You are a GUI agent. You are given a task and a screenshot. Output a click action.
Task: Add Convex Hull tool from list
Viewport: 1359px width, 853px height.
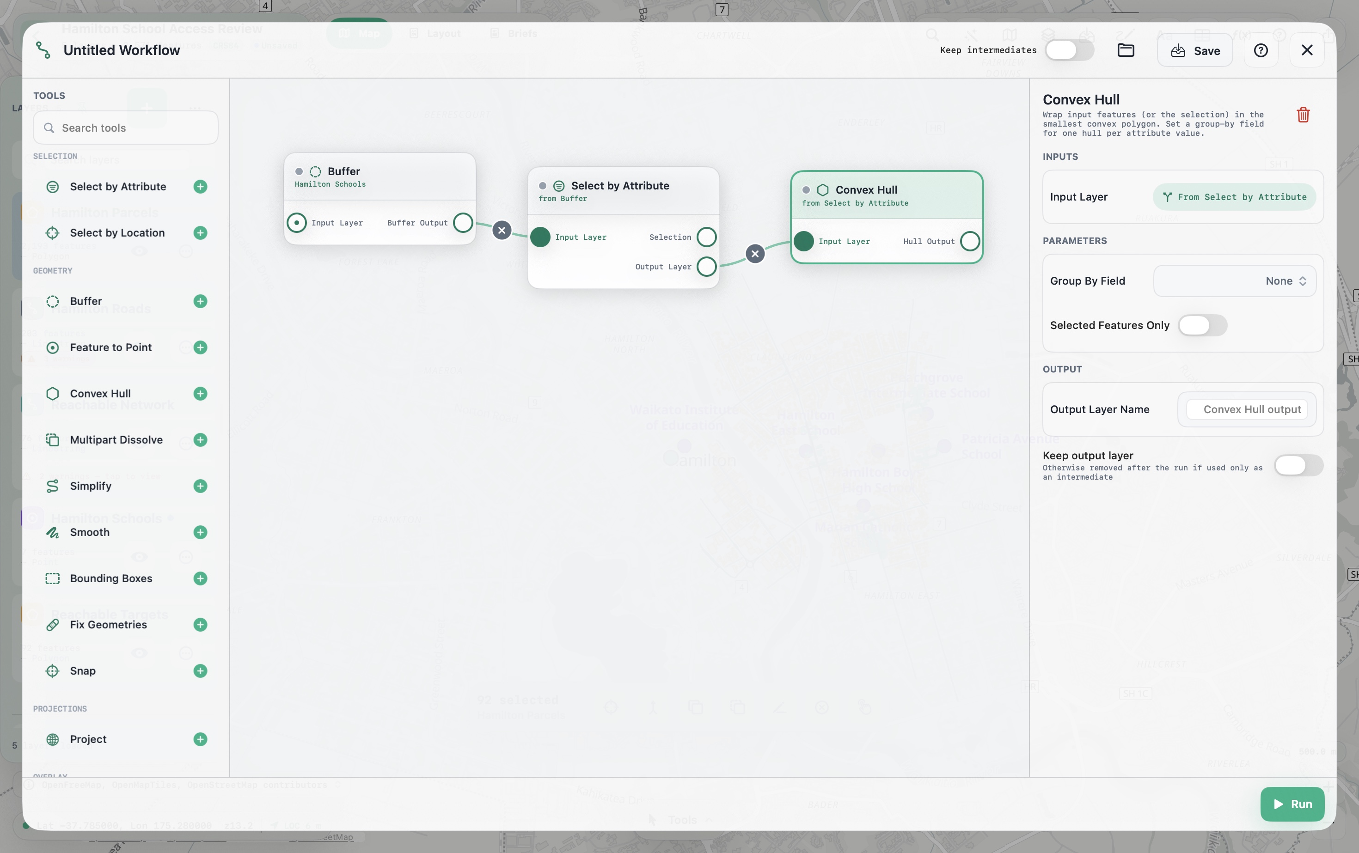[x=200, y=394]
